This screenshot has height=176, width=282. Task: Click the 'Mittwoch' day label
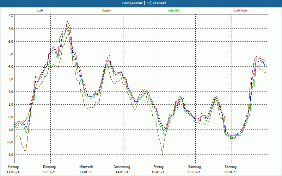click(86, 167)
